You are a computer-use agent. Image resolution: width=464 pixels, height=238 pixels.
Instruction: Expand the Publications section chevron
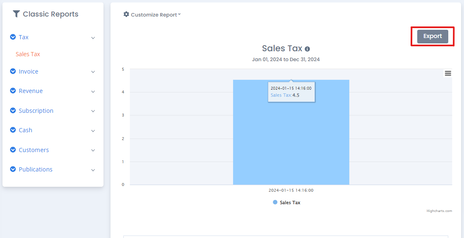pos(93,170)
